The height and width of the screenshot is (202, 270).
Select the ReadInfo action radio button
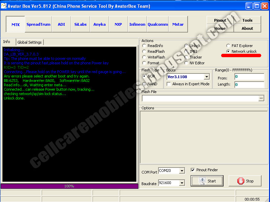[x=144, y=46]
